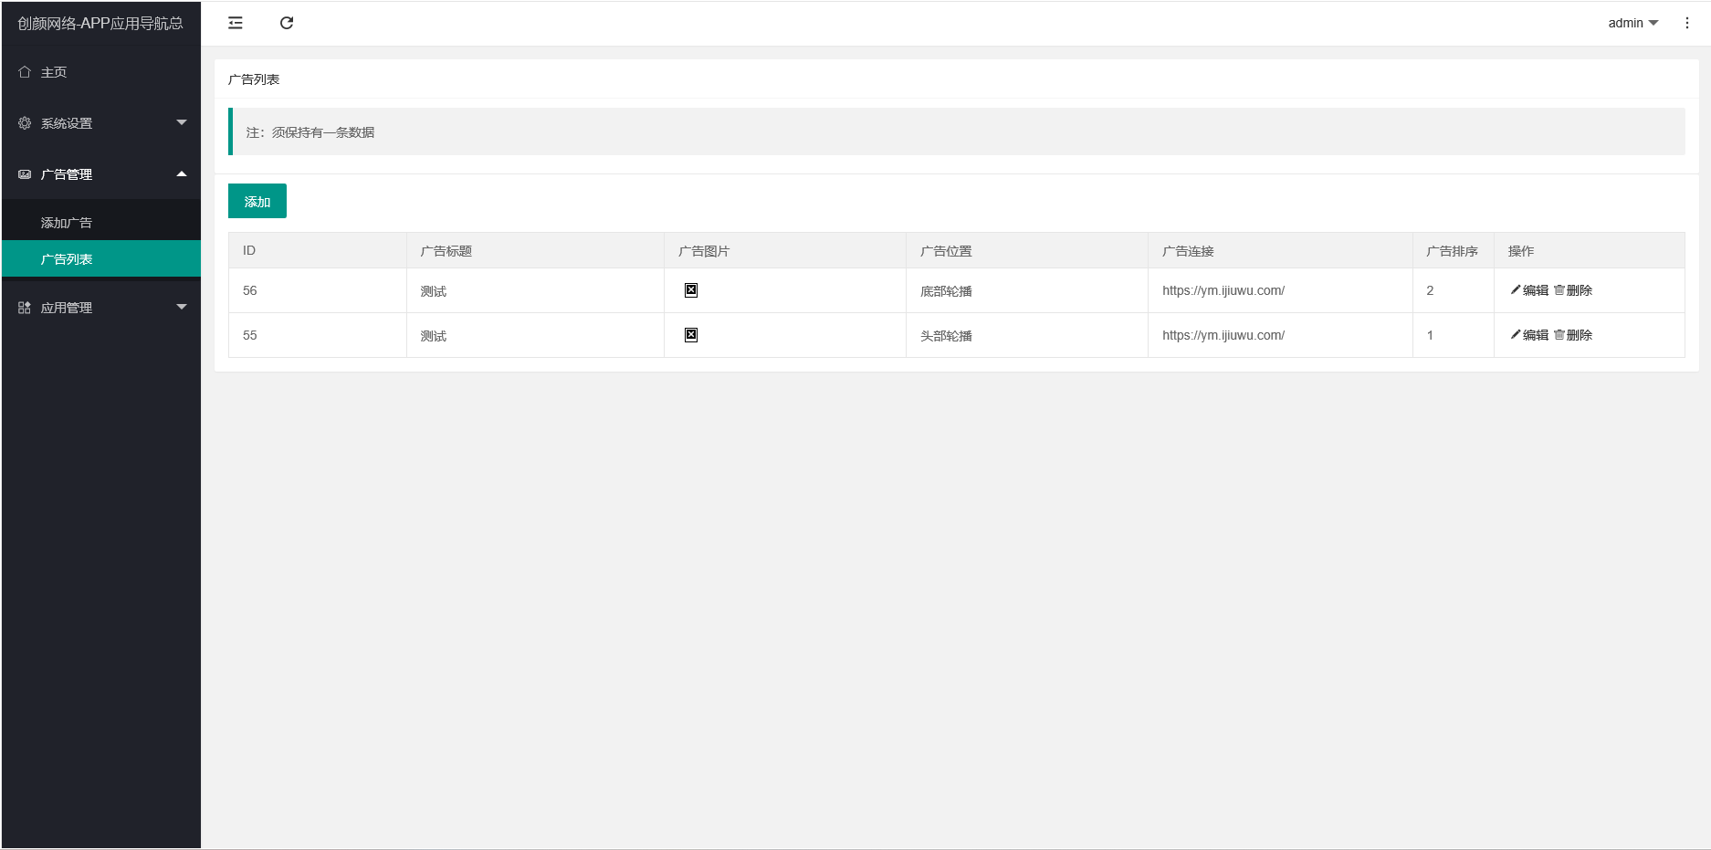Screen dimensions: 1711x850
Task: Click the 广告排序 column header
Action: pos(1453,251)
